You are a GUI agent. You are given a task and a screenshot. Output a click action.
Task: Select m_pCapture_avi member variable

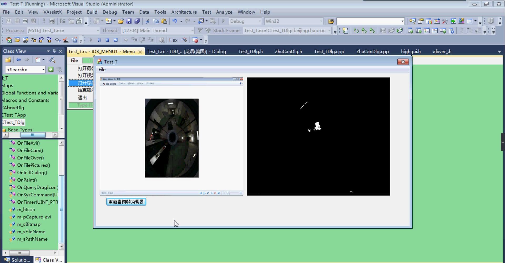[x=34, y=217]
